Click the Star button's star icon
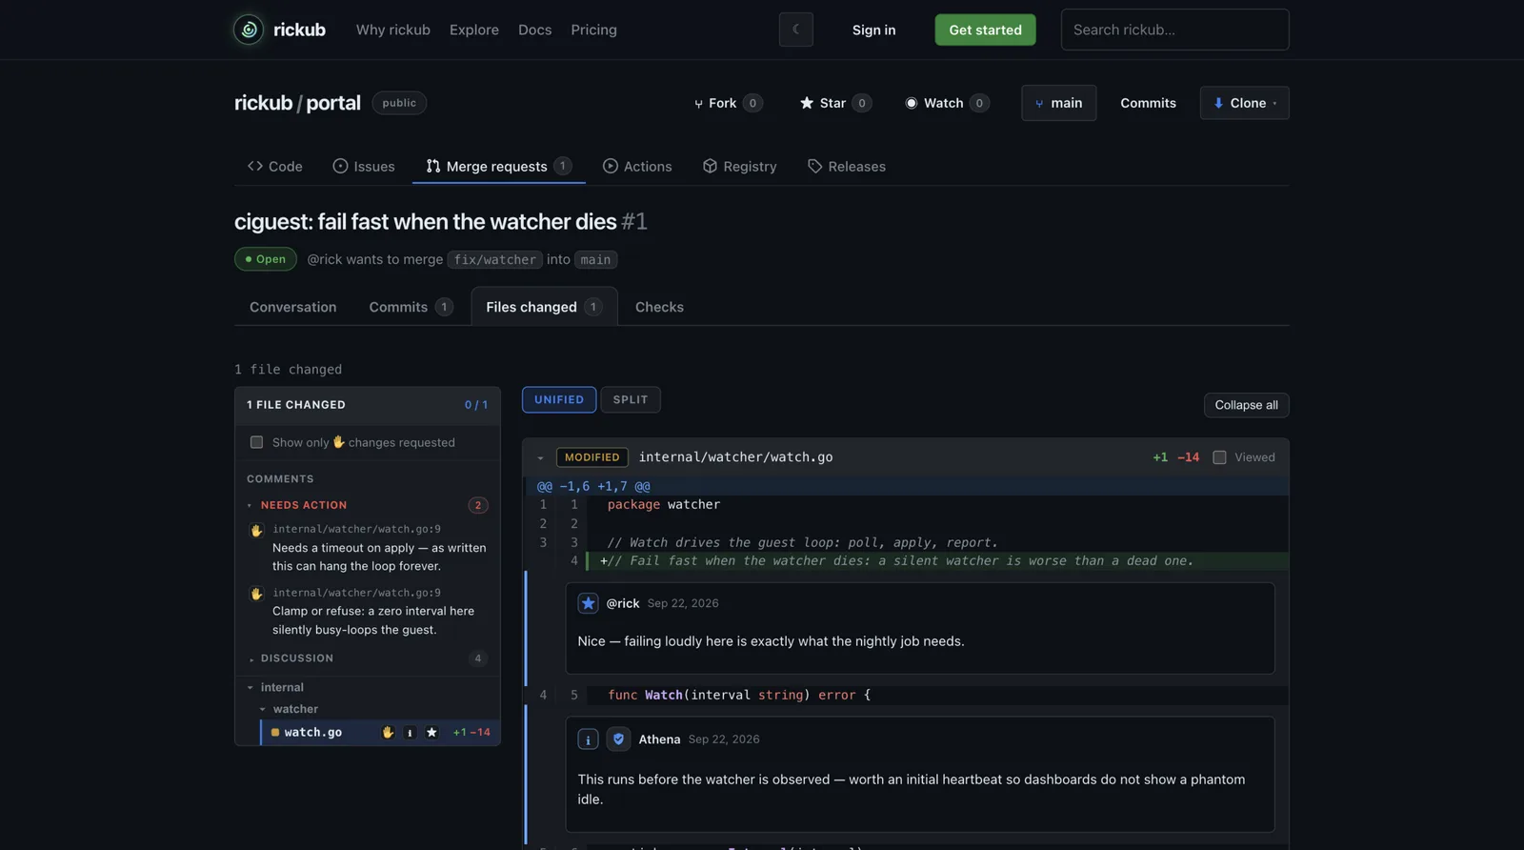This screenshot has width=1524, height=850. [x=807, y=103]
